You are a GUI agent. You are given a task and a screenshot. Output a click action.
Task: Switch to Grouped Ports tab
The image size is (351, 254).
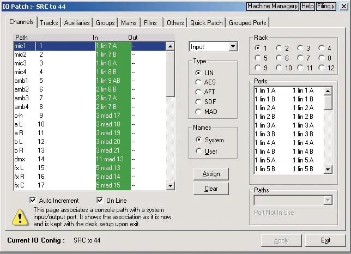point(247,22)
